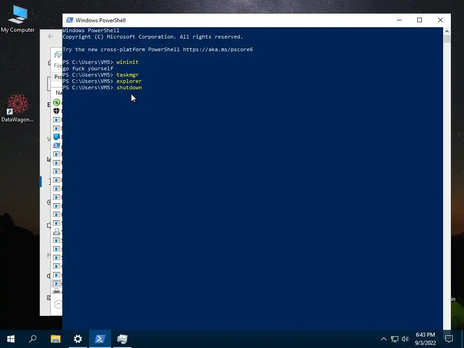Close the Windows PowerShell window
Viewport: 464px width, 348px height.
point(440,20)
